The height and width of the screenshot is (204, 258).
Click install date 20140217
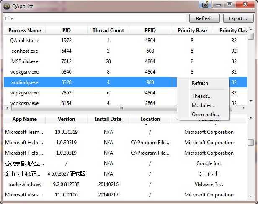[108, 195]
